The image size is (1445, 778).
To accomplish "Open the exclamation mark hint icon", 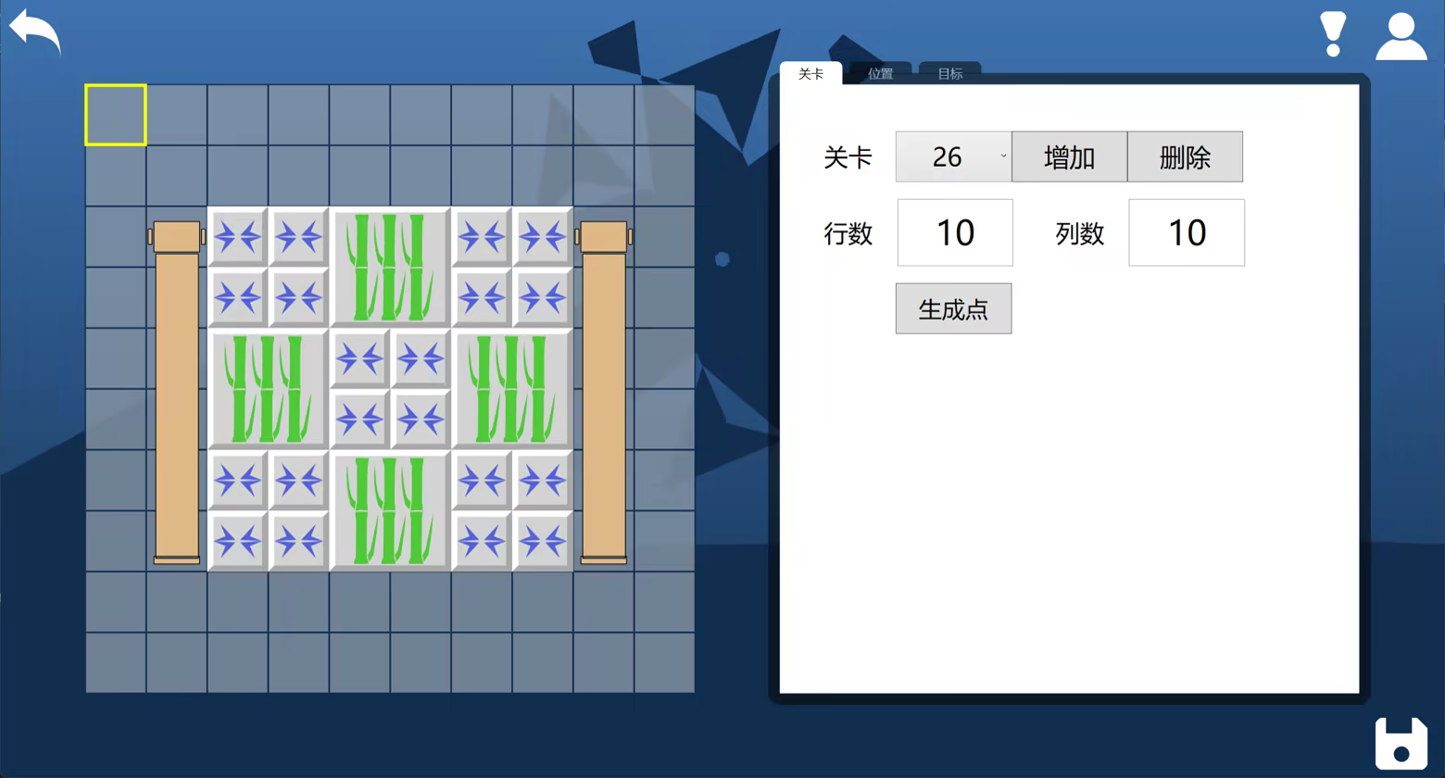I will pyautogui.click(x=1333, y=35).
